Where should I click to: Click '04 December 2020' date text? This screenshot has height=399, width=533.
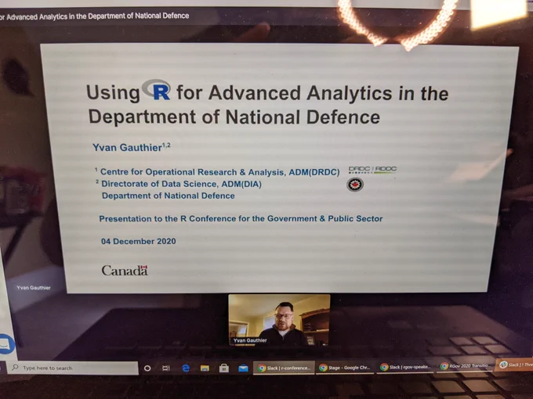click(139, 241)
